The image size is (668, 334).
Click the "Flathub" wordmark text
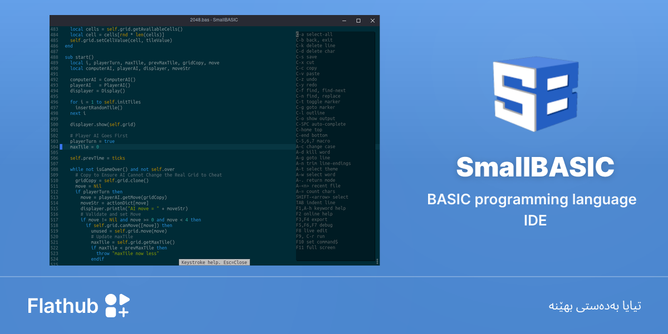tap(63, 306)
